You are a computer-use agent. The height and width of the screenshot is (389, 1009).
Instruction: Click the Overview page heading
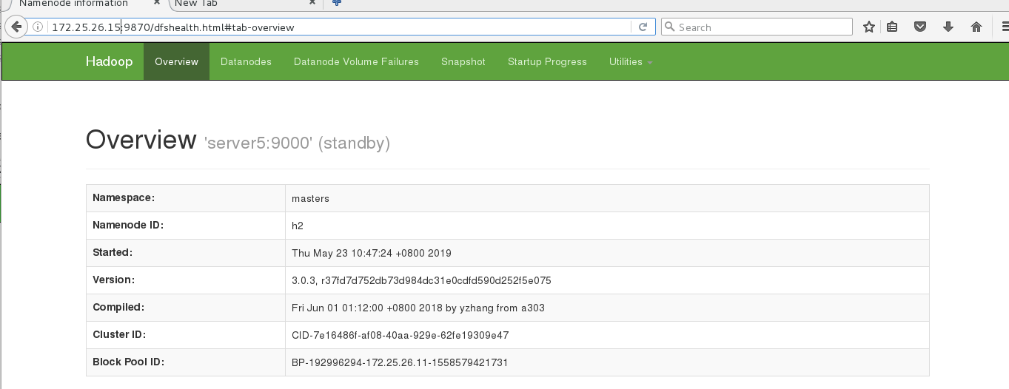(x=141, y=139)
